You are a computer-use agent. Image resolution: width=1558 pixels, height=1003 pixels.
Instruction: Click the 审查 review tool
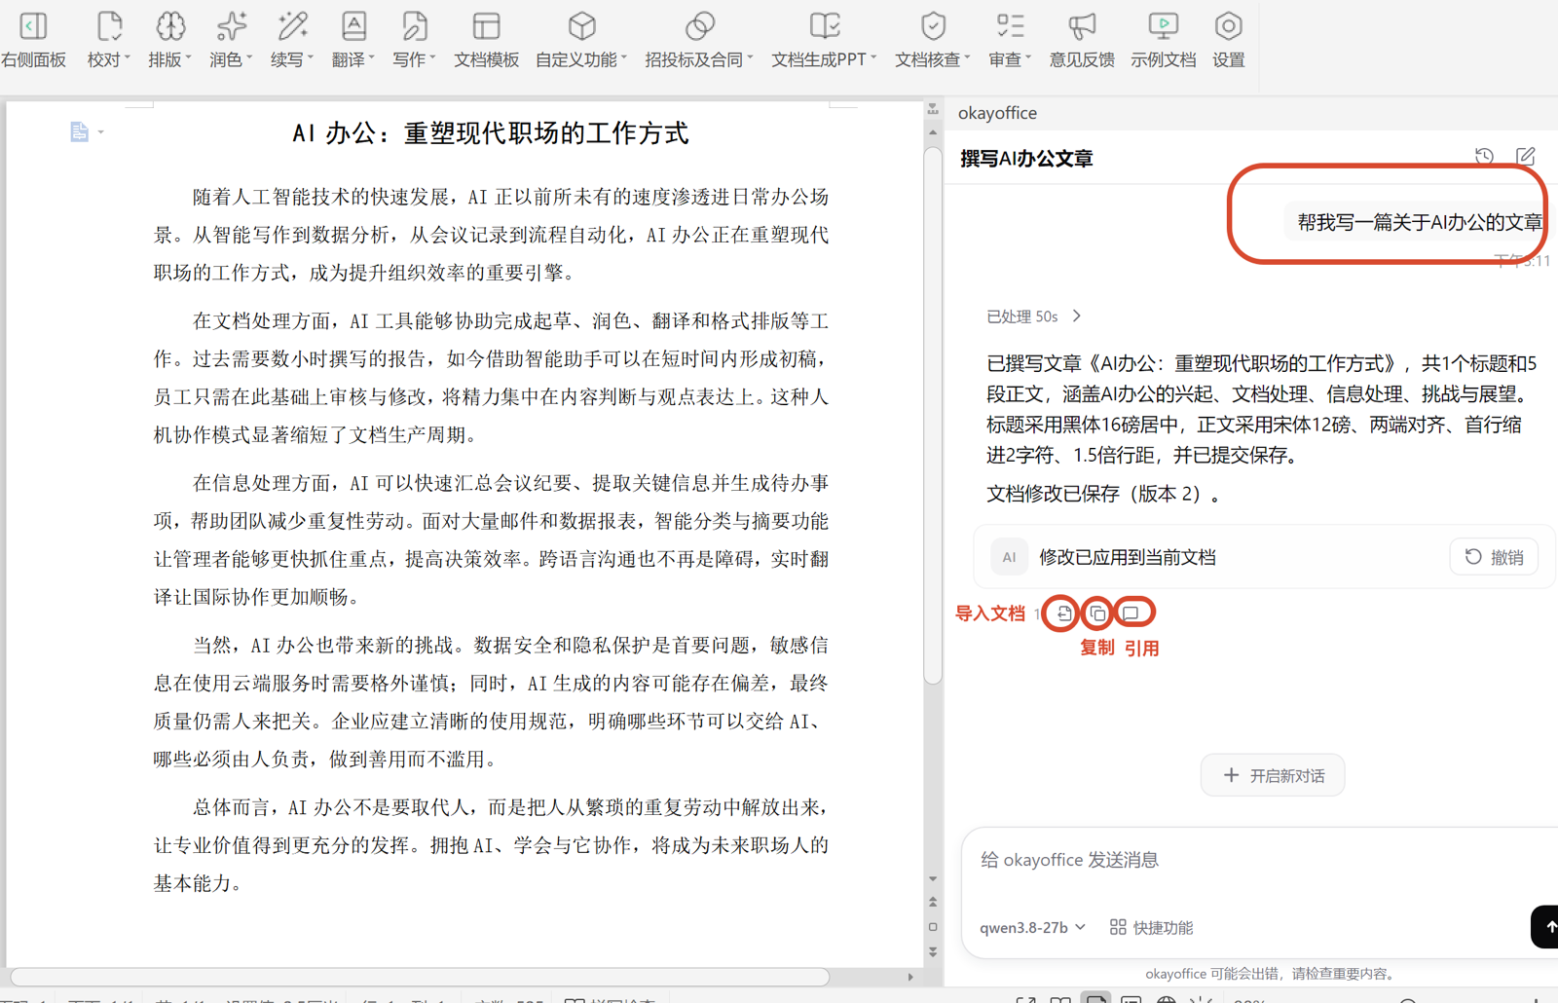(x=1010, y=40)
